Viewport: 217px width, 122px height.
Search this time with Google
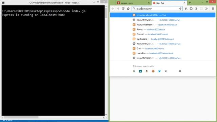134,71
